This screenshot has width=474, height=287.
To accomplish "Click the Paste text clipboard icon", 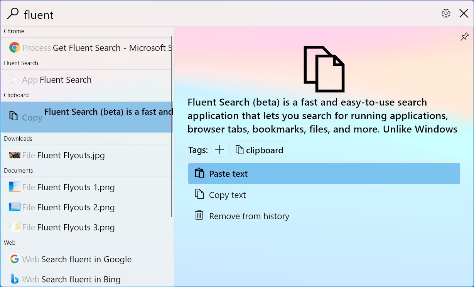I will pos(200,173).
